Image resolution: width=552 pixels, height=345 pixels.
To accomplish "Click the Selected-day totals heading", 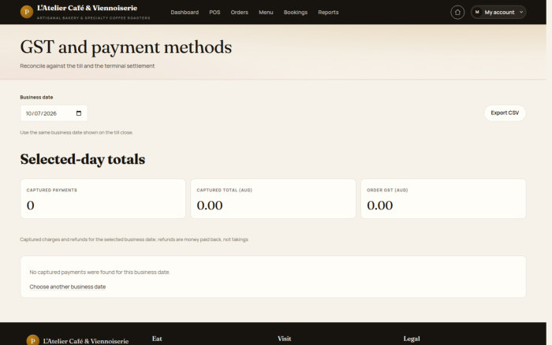I will [x=82, y=159].
